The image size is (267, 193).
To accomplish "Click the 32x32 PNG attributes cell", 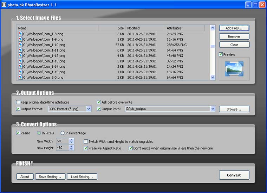I will pos(175,61).
